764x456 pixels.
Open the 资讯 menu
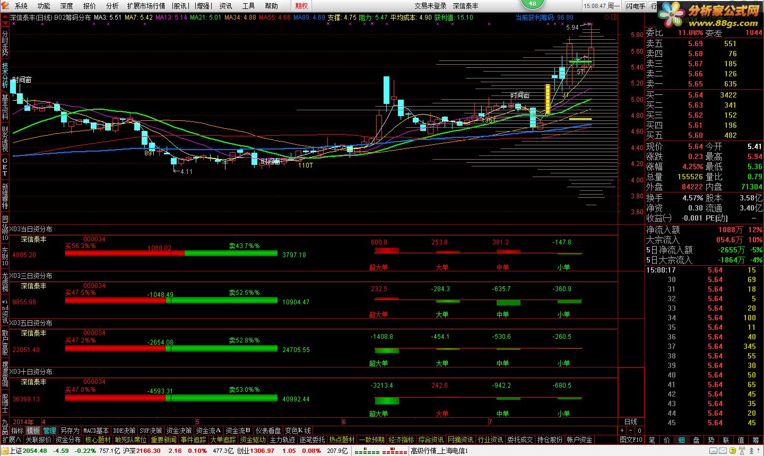225,6
